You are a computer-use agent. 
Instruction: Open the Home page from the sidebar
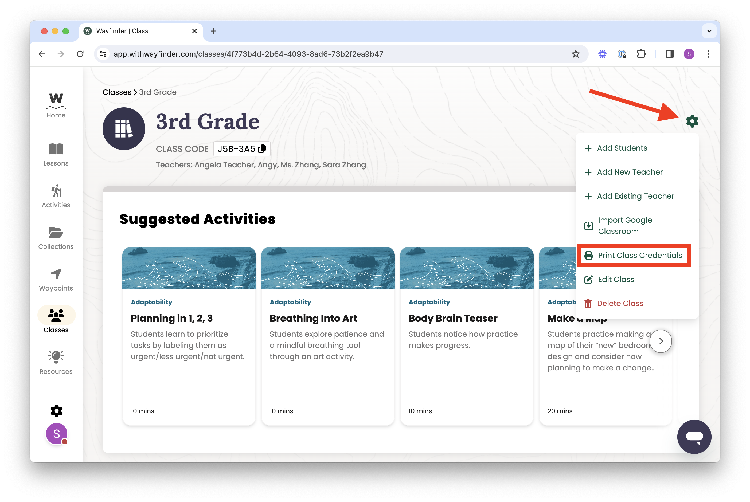[56, 106]
